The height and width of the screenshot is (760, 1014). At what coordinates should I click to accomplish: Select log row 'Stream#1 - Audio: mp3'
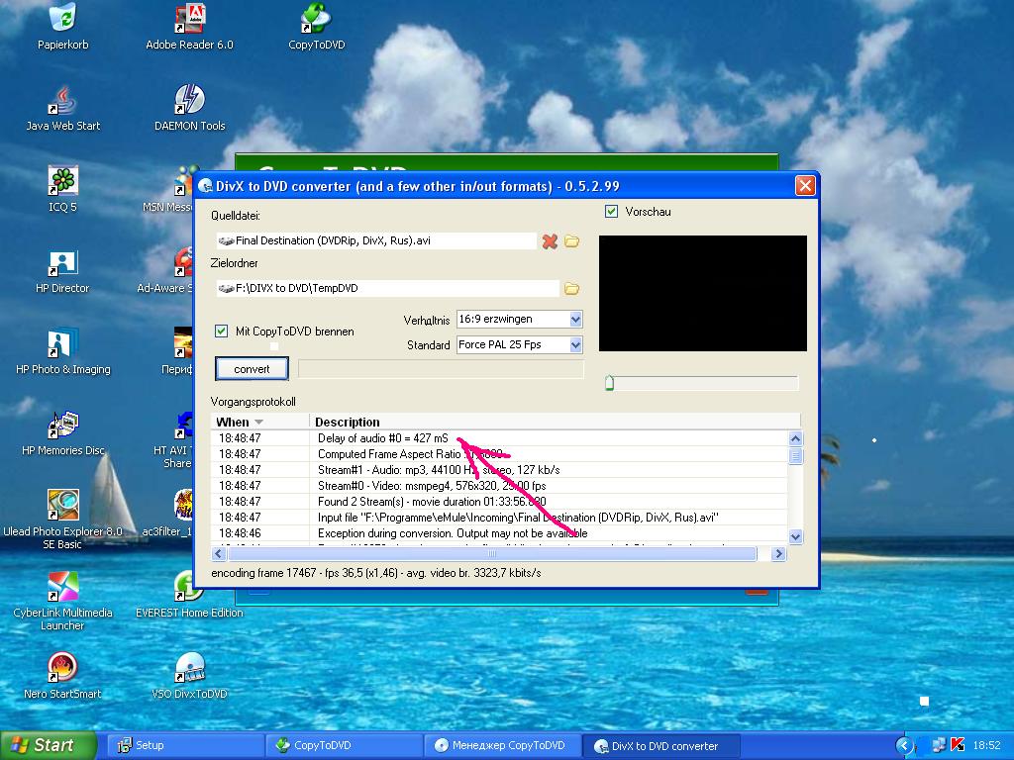coord(499,470)
